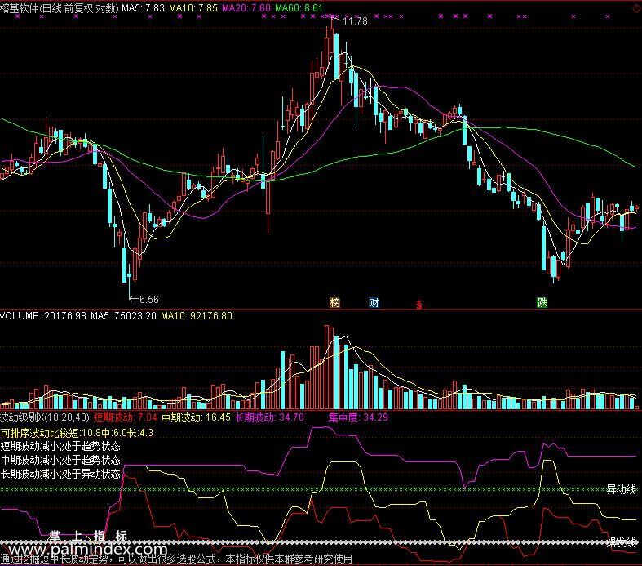Click the brown 榜 event marker
Screen dimensions: 642x566
click(x=335, y=303)
